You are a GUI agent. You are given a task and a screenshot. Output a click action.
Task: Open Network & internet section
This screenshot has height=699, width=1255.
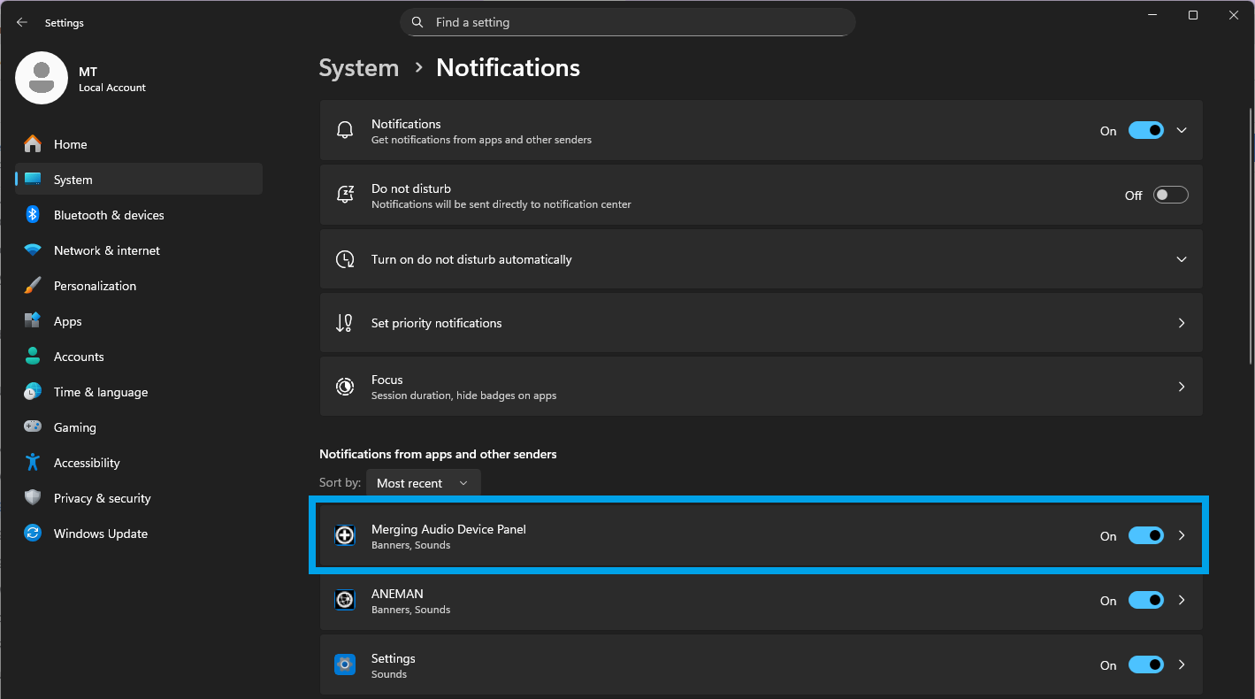click(x=139, y=250)
